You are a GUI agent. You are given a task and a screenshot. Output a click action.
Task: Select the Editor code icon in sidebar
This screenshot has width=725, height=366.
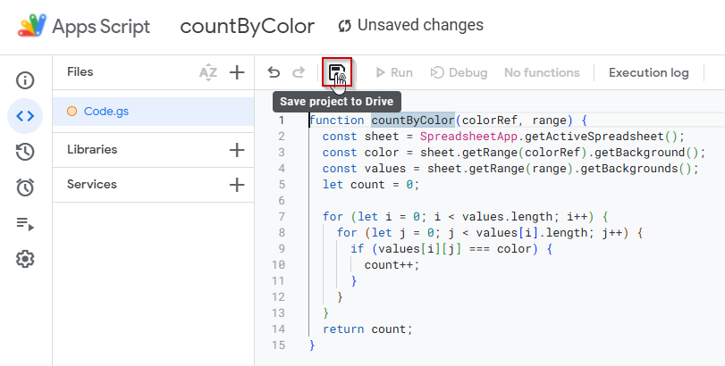pos(25,116)
